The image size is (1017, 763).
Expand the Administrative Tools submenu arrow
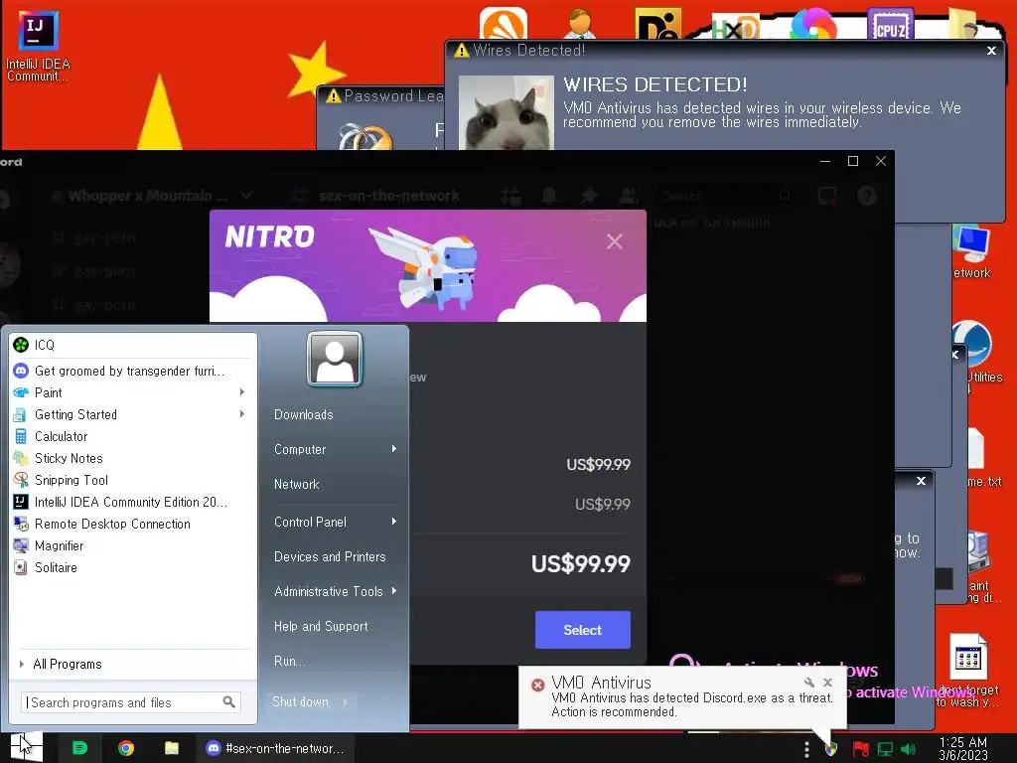(394, 591)
